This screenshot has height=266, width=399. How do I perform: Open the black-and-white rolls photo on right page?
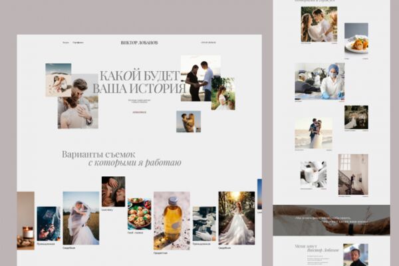pyautogui.click(x=313, y=174)
